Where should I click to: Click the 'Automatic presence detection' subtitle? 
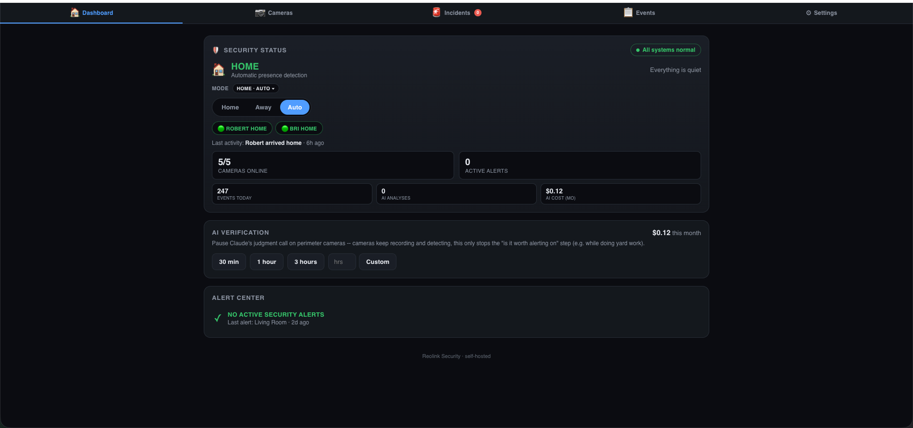pos(269,75)
